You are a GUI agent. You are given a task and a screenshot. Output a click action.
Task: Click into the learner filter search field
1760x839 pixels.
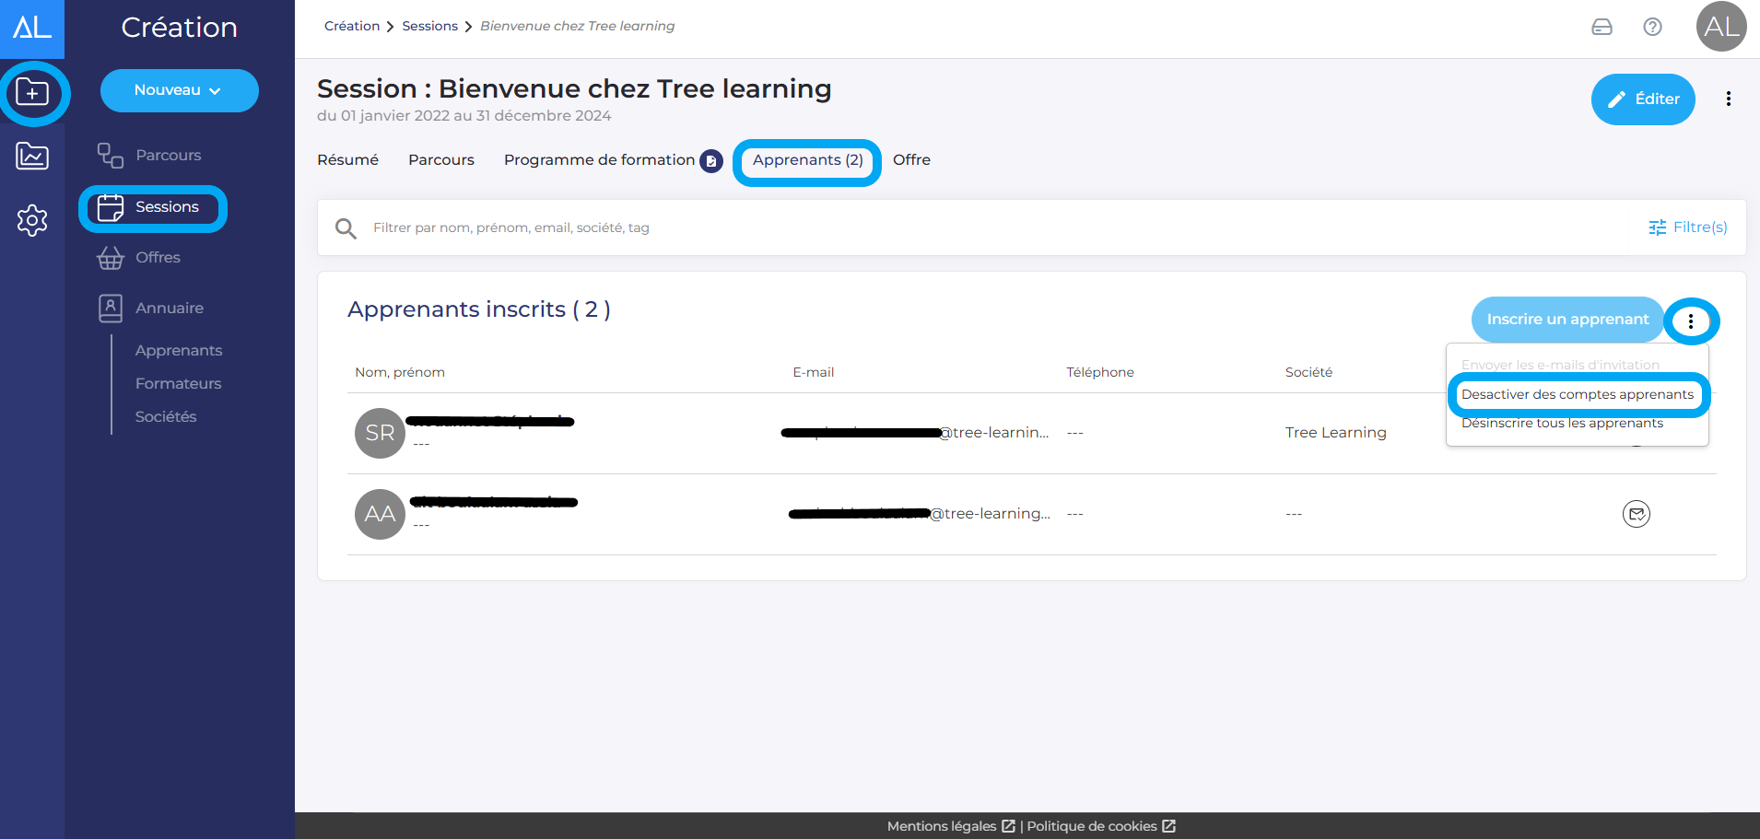[x=921, y=228]
